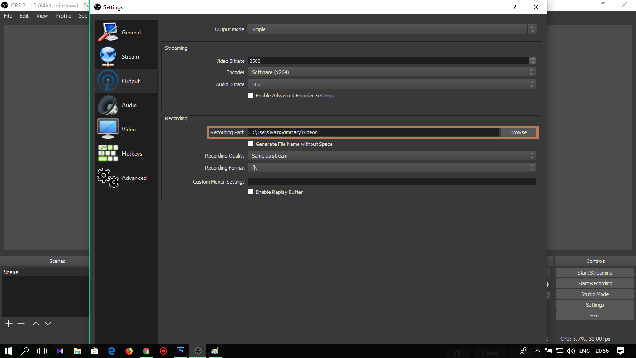
Task: Click the Custom Muxer Settings field
Action: pyautogui.click(x=392, y=181)
